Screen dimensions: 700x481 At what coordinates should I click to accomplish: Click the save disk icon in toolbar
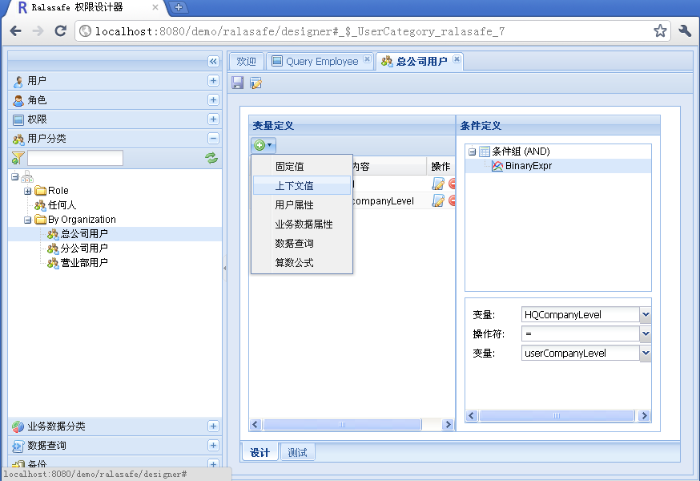pos(237,83)
